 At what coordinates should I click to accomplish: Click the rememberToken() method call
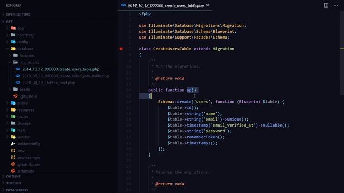(205, 137)
